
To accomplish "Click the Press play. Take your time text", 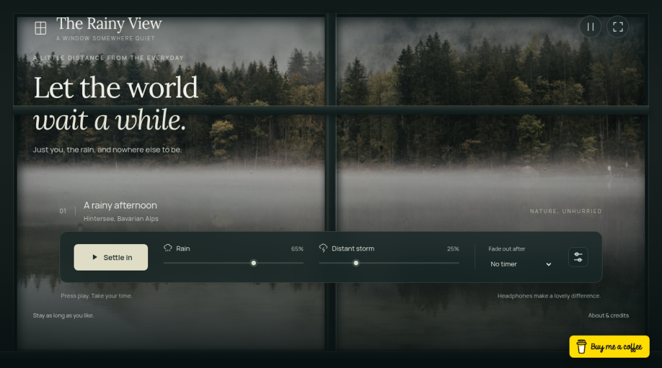I will coord(96,296).
